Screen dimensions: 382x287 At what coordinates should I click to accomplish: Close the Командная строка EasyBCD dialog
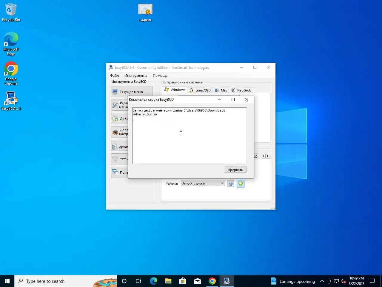coord(247,100)
